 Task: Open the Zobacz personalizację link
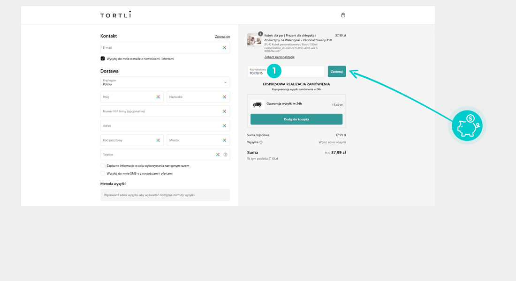[279, 57]
